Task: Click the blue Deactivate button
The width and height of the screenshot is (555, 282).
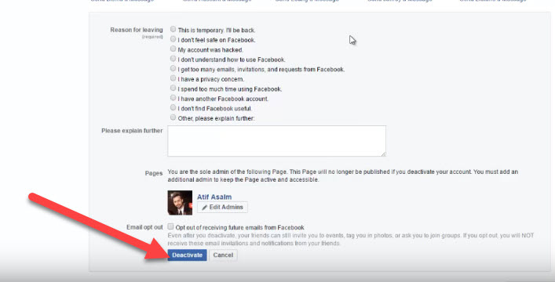Action: click(188, 255)
